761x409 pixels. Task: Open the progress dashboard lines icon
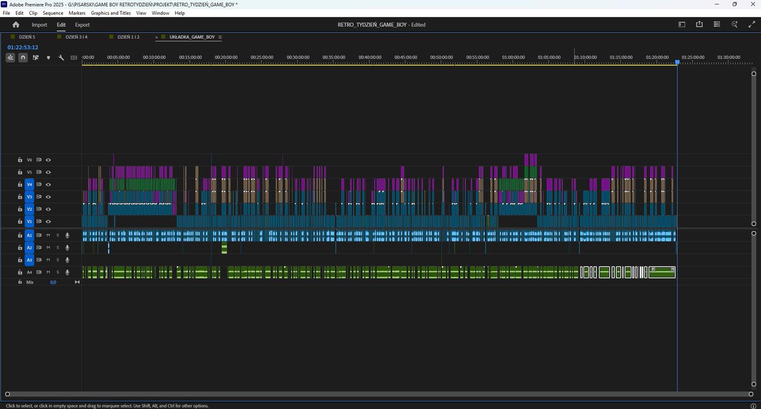coord(717,25)
